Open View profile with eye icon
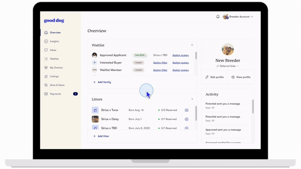 [x=241, y=77]
